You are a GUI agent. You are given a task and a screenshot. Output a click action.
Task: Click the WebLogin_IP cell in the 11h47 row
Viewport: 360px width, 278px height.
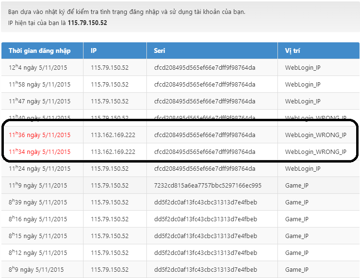302,101
